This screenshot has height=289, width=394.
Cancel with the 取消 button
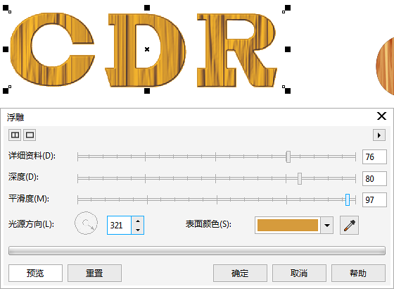[299, 273]
